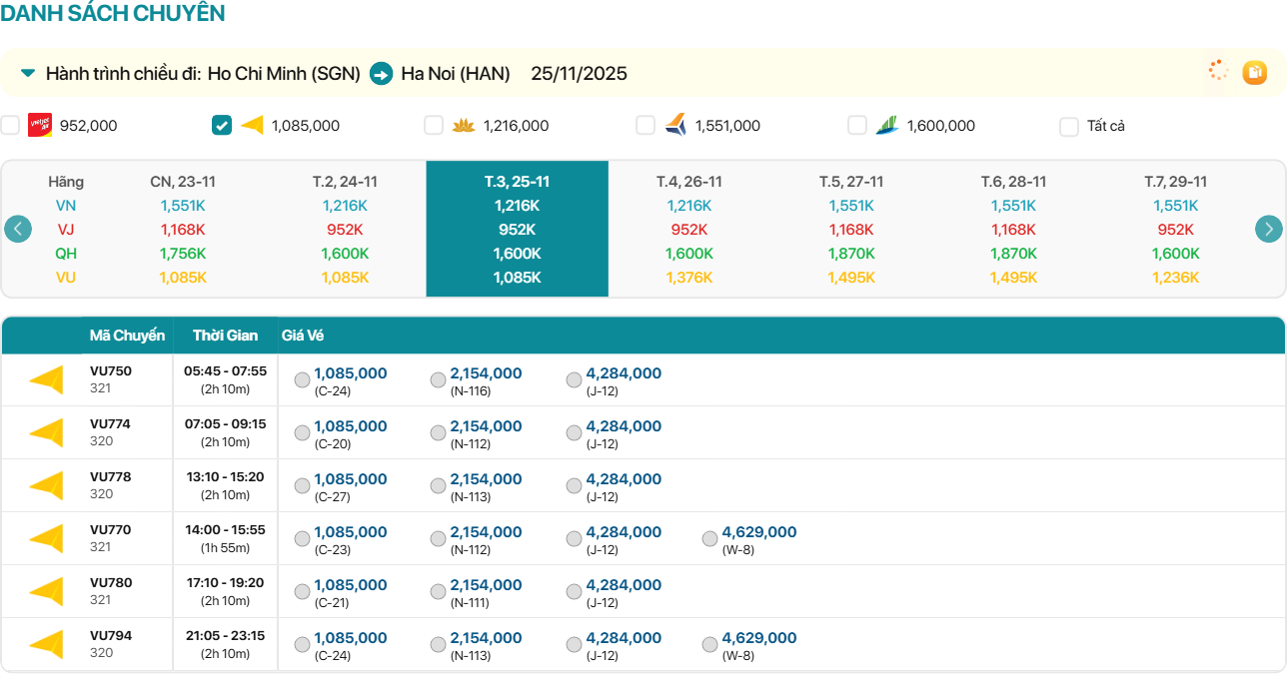Click the airline logo priced 1,551,000
Screen dimensions: 1287x690
(x=675, y=125)
